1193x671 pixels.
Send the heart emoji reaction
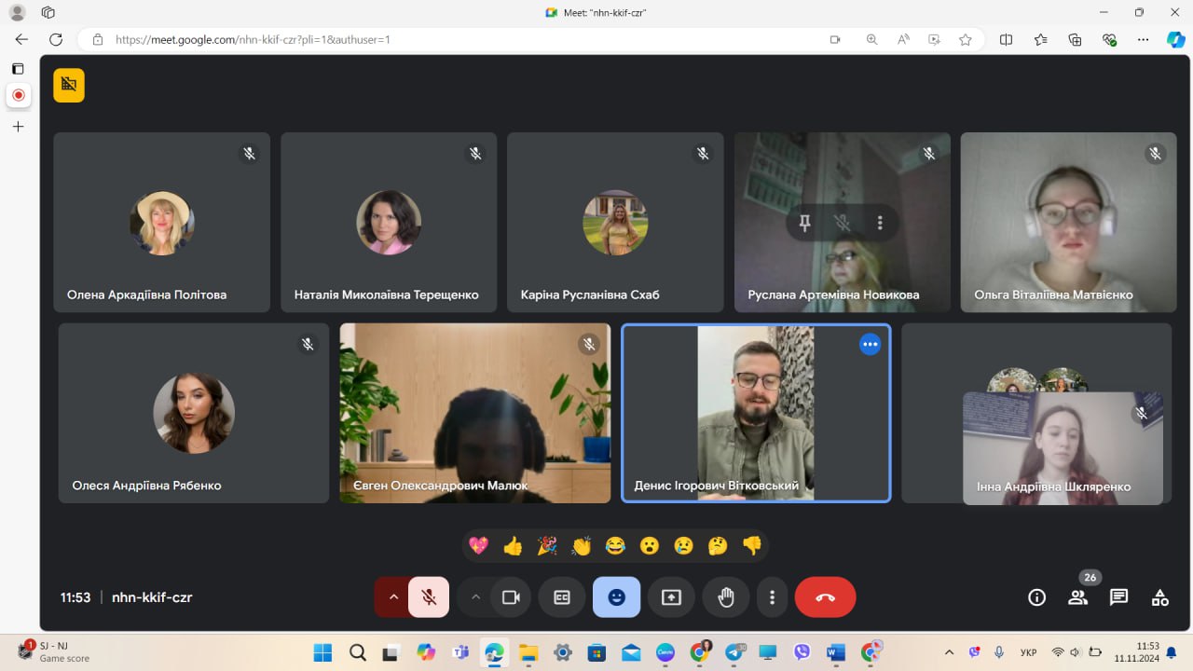pos(478,546)
